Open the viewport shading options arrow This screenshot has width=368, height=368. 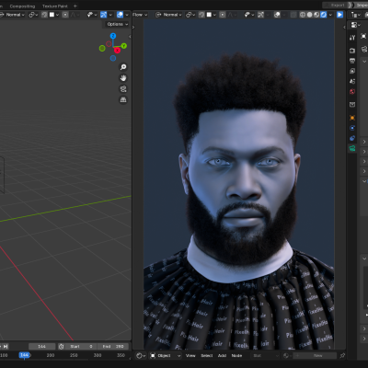[330, 15]
